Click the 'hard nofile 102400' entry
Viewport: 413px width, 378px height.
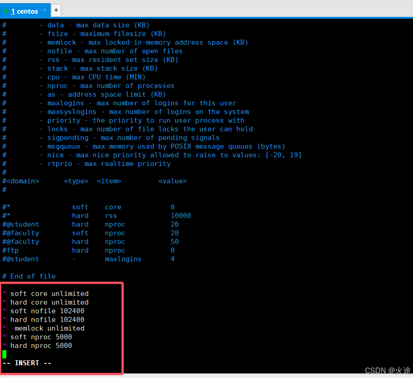coord(43,319)
